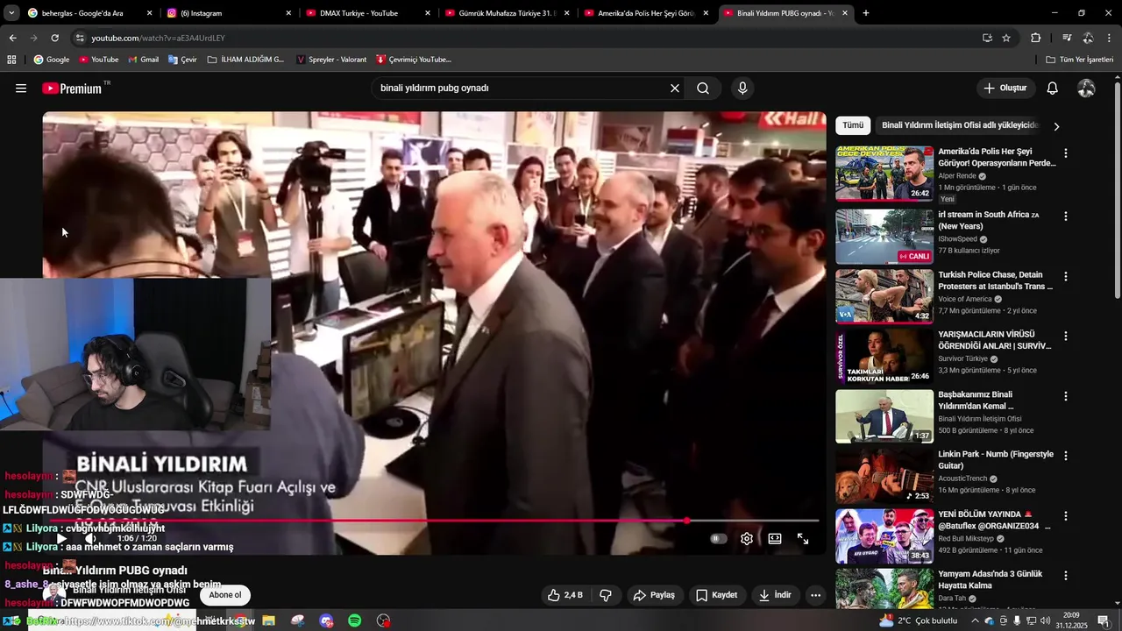Open YouTube notifications bell
Image resolution: width=1122 pixels, height=631 pixels.
coord(1053,89)
